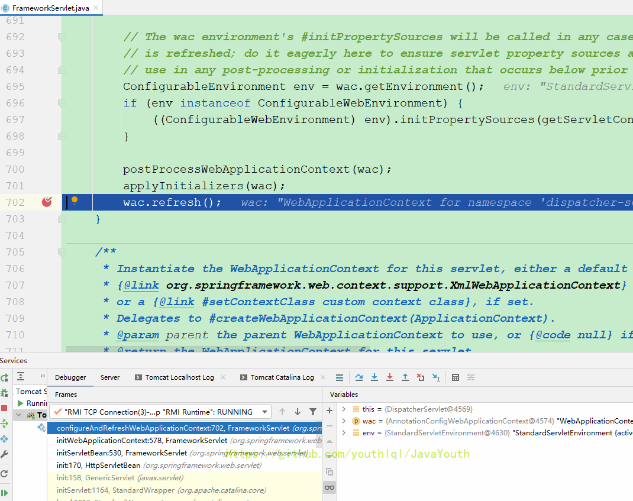Click the Step Out debugger icon
The height and width of the screenshot is (501, 633).
405,377
